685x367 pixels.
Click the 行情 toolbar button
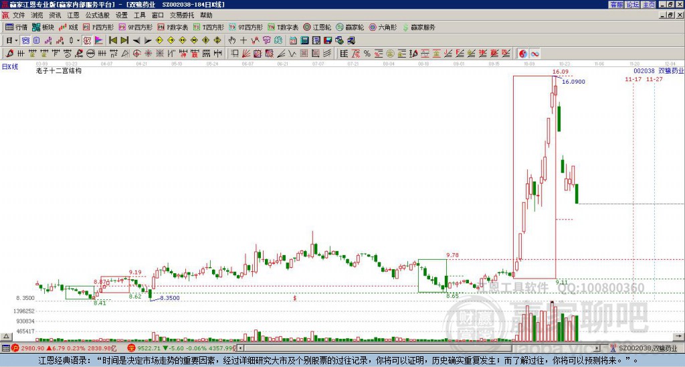[17, 27]
